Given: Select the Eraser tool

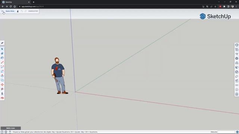Looking at the screenshot, I should [2, 54].
